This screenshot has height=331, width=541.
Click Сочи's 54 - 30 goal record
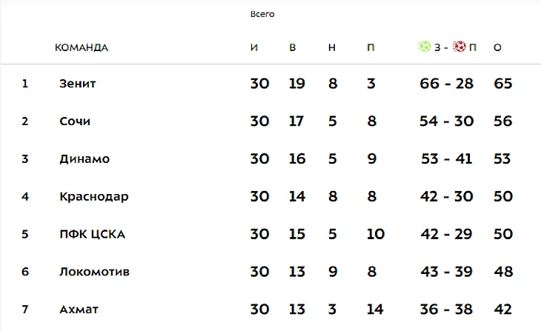coord(446,121)
